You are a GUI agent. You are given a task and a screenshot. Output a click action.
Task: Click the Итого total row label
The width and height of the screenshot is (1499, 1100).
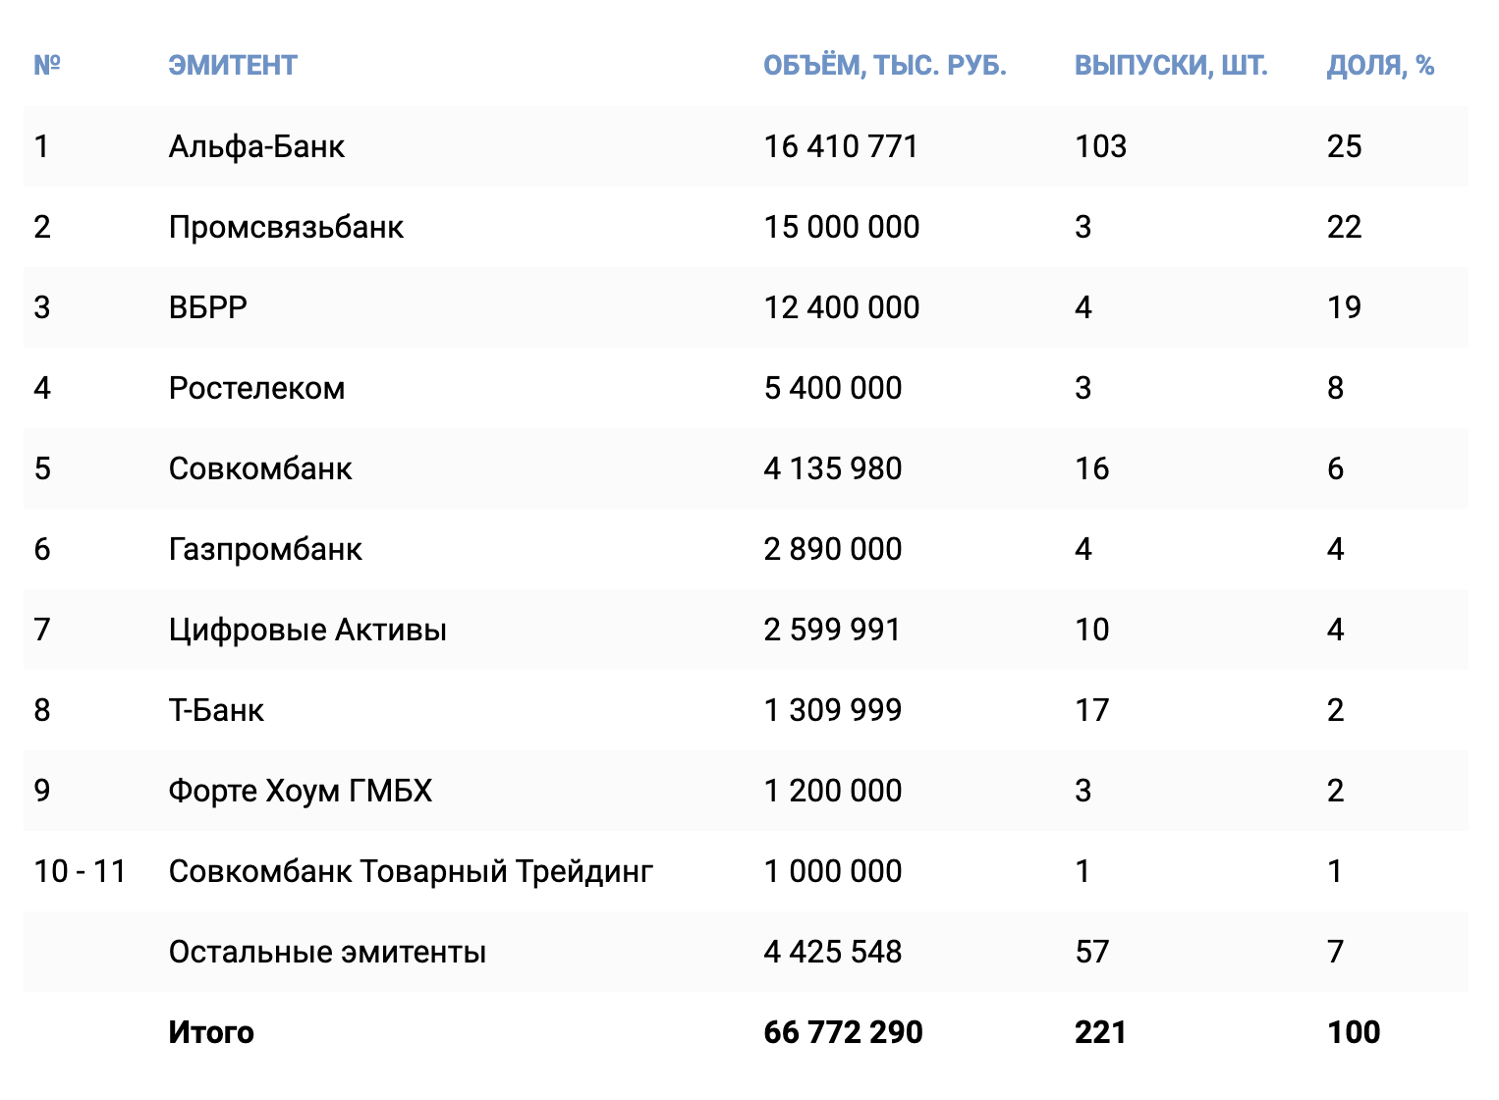pos(211,1032)
